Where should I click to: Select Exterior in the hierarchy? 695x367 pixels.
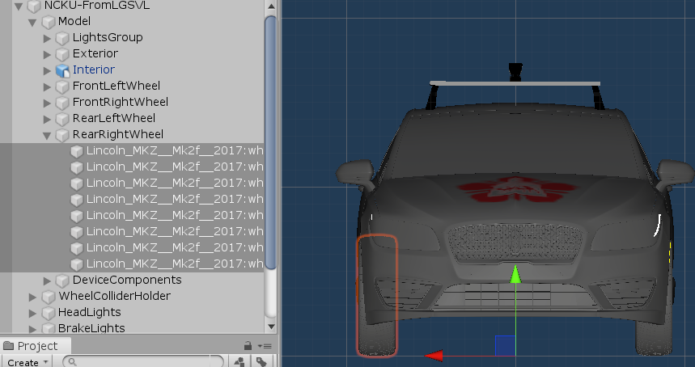[95, 53]
